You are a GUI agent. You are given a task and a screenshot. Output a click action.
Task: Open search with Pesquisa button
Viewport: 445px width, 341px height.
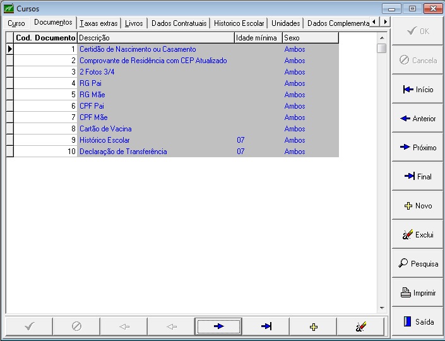[418, 264]
